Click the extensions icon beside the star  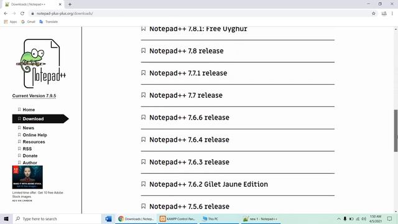384,14
